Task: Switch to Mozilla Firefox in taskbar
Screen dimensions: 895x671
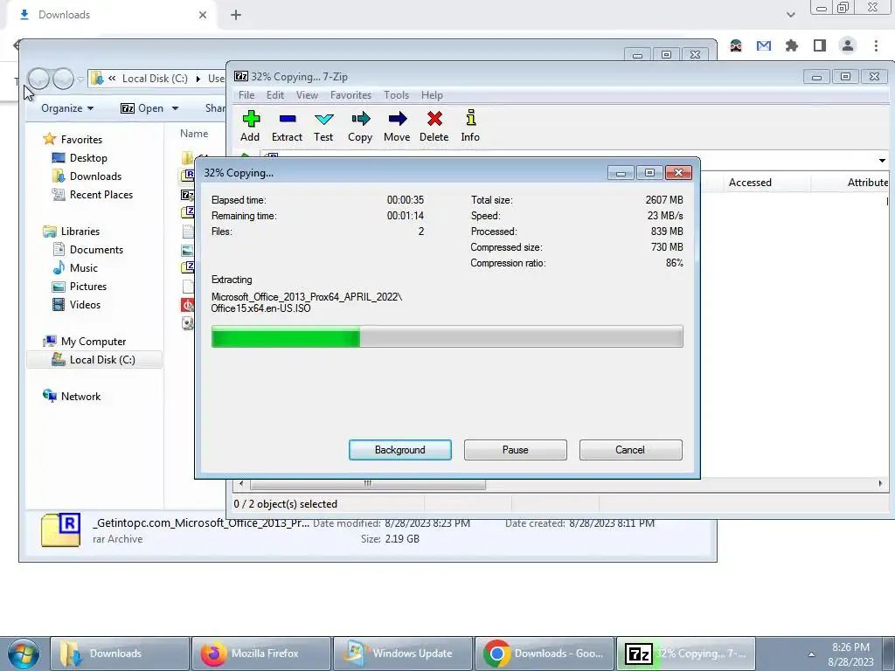Action: tap(261, 654)
